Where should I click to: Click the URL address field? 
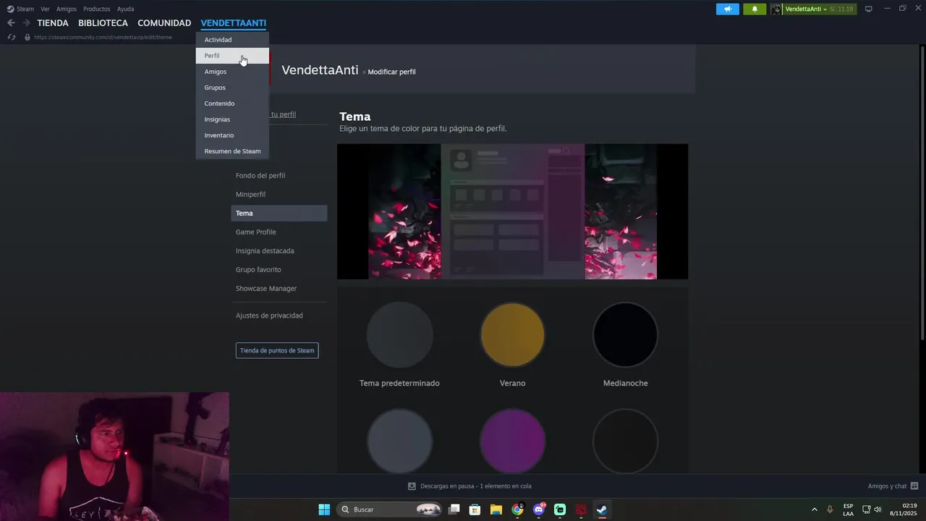pyautogui.click(x=103, y=37)
